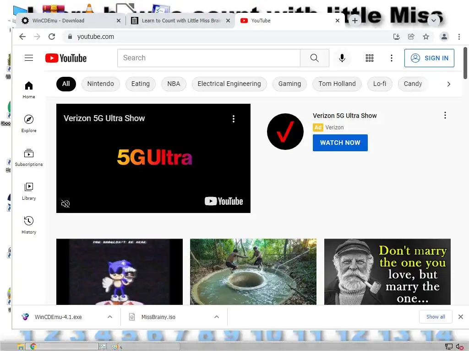
Task: Click the search magnifier button
Action: click(x=314, y=58)
